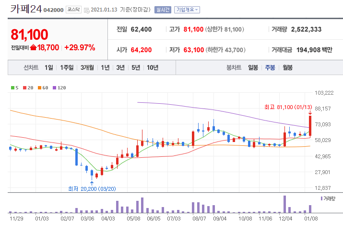343x230 pixels.
Task: Click the 하한가 43,700 text
Action: [225, 50]
